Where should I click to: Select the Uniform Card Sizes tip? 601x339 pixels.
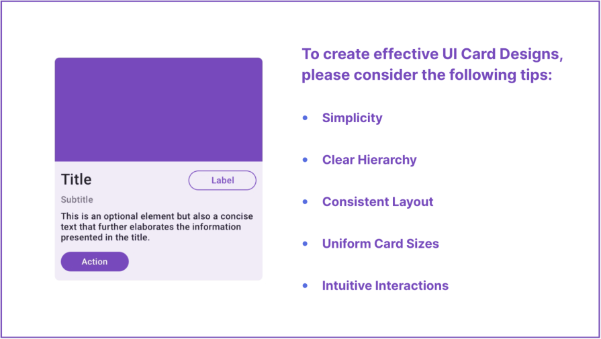[380, 244]
